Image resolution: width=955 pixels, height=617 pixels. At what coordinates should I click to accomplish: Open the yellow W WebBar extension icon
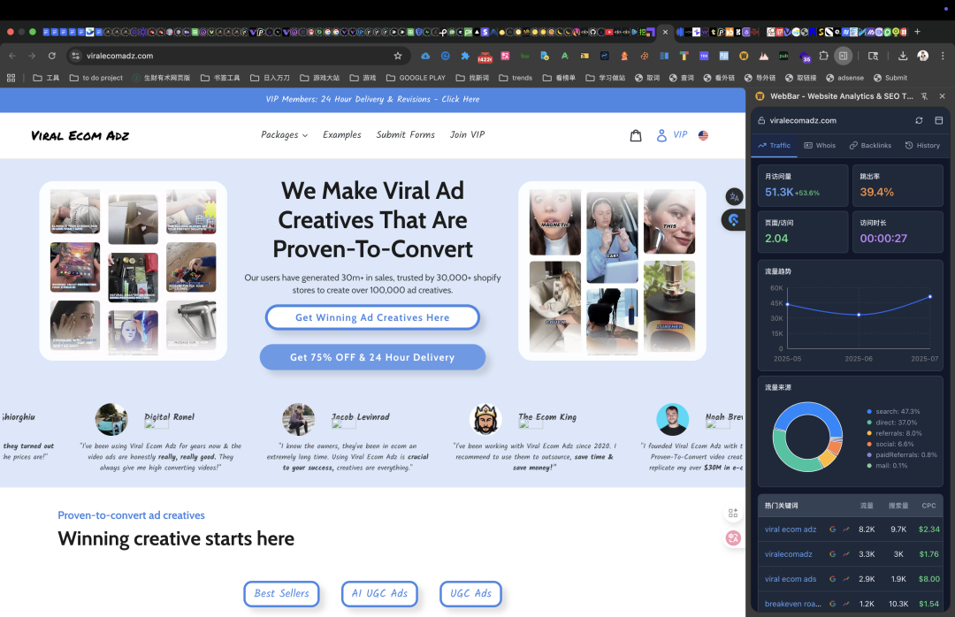click(744, 56)
